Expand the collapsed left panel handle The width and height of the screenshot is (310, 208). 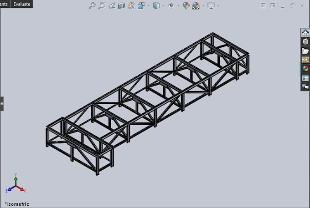(2, 104)
